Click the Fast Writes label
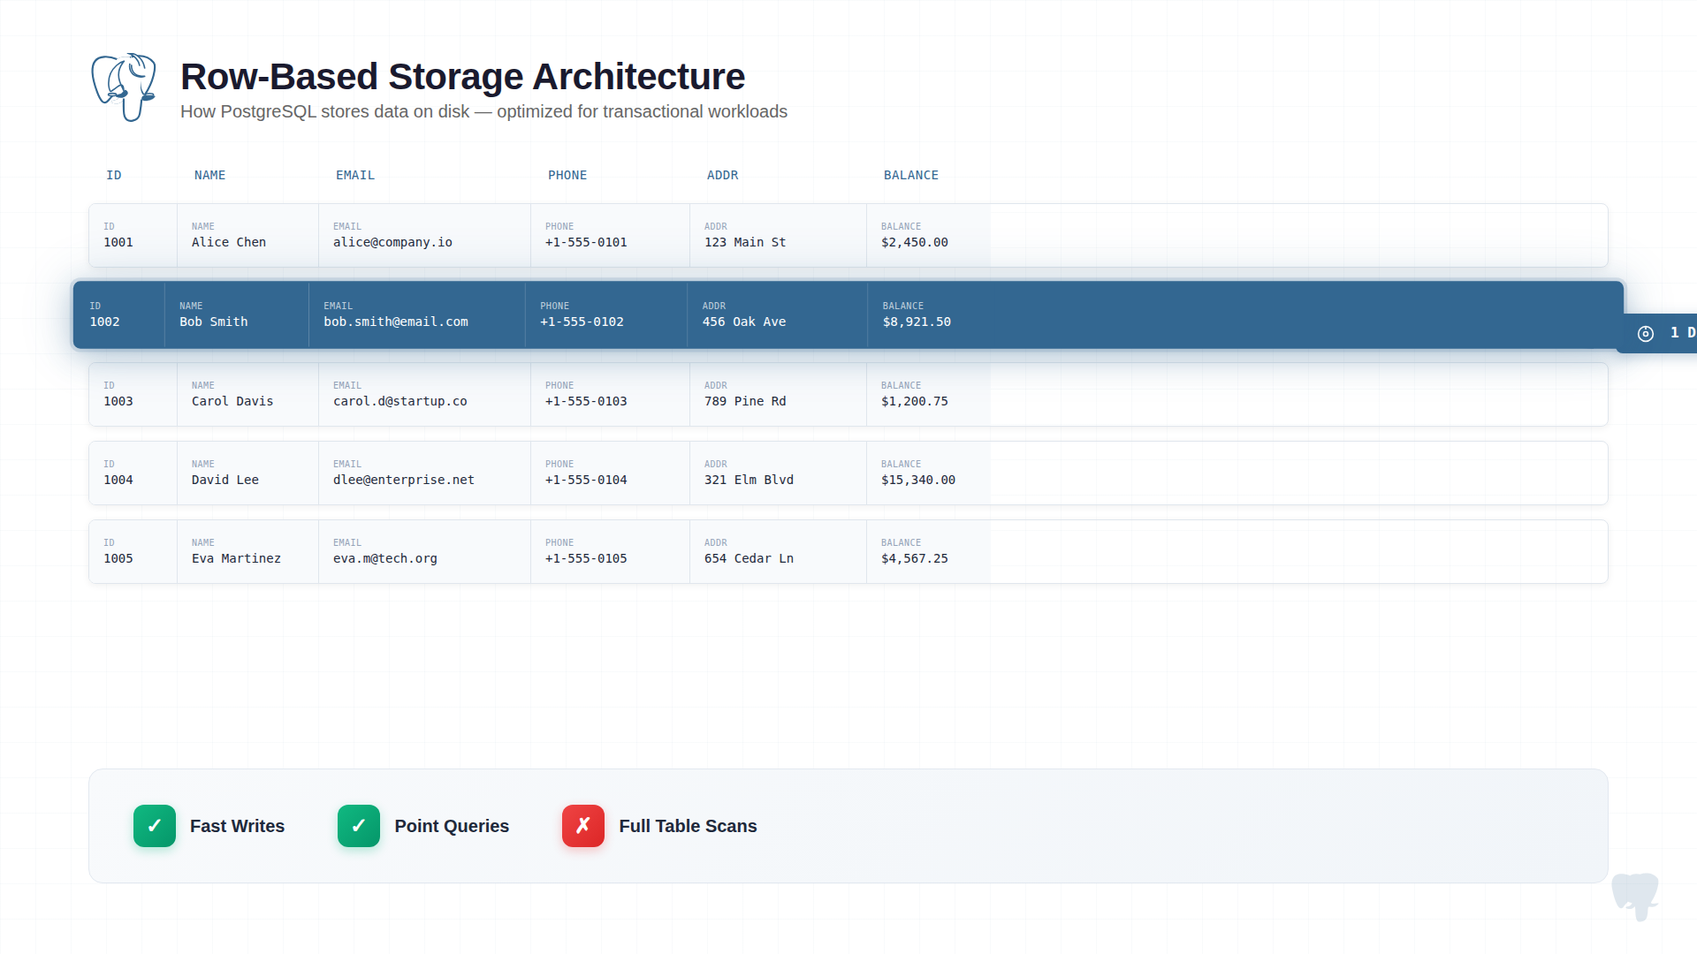The image size is (1697, 954). (237, 826)
